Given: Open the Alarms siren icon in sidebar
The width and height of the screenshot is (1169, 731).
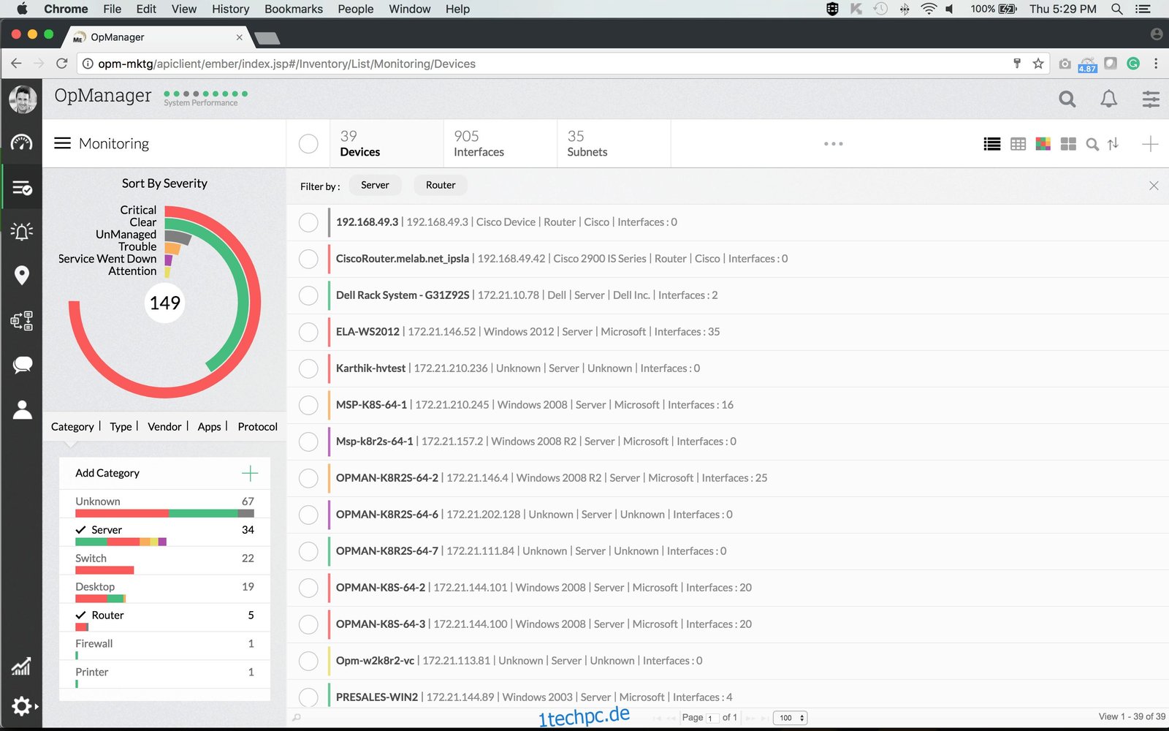Looking at the screenshot, I should pos(22,232).
